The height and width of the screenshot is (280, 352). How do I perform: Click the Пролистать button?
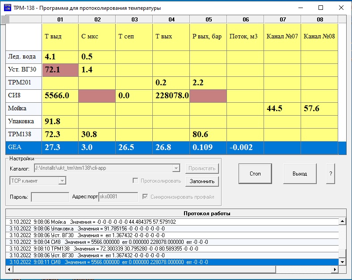[x=202, y=168]
